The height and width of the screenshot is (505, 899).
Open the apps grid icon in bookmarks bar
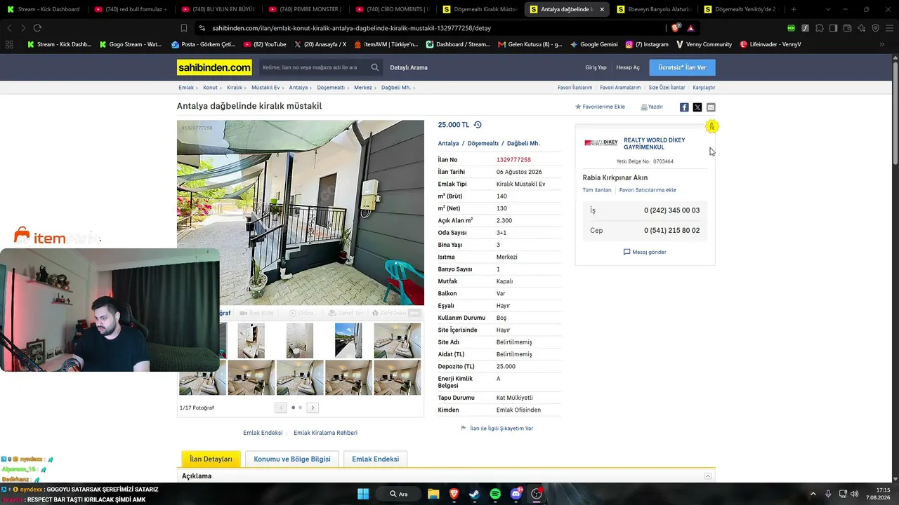tap(9, 44)
